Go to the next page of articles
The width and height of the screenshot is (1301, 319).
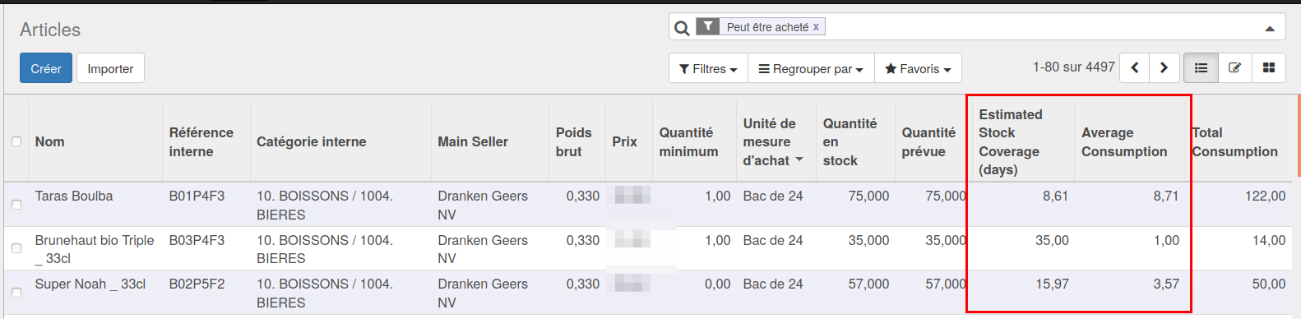1164,68
